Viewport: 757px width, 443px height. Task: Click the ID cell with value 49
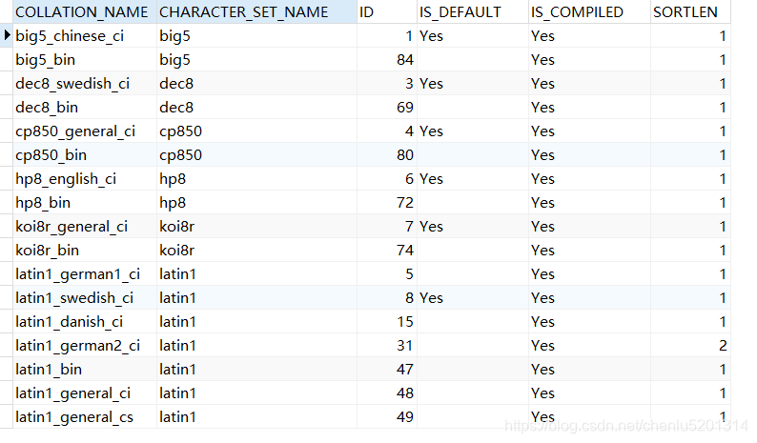pyautogui.click(x=387, y=416)
